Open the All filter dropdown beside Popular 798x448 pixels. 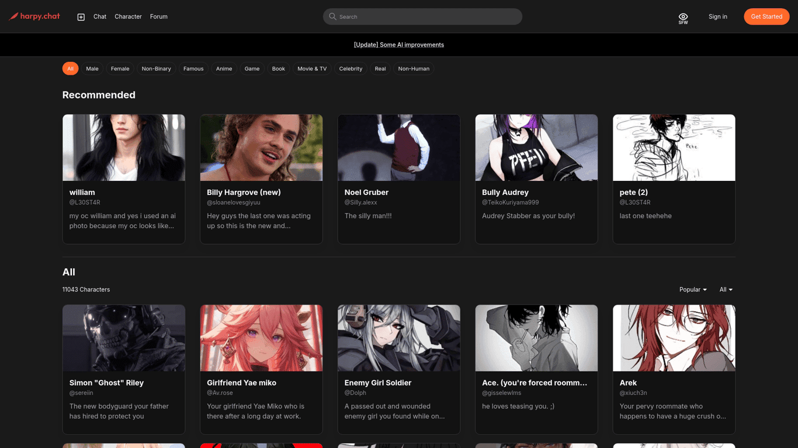pyautogui.click(x=726, y=289)
